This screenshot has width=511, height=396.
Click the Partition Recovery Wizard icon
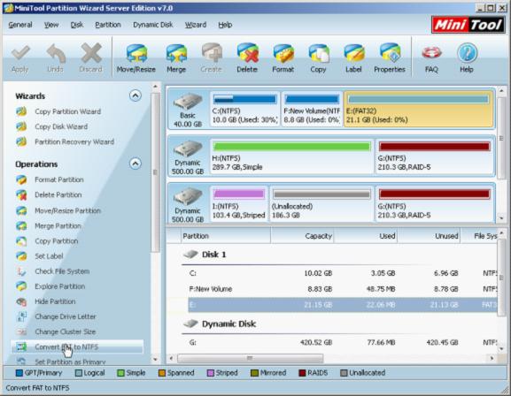(x=21, y=141)
